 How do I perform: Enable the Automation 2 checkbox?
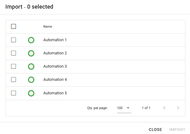pyautogui.click(x=14, y=53)
